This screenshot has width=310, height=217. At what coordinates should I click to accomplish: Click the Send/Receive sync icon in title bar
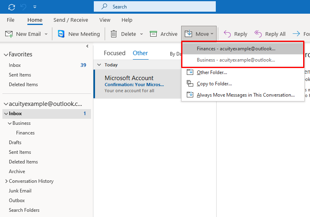(x=12, y=7)
